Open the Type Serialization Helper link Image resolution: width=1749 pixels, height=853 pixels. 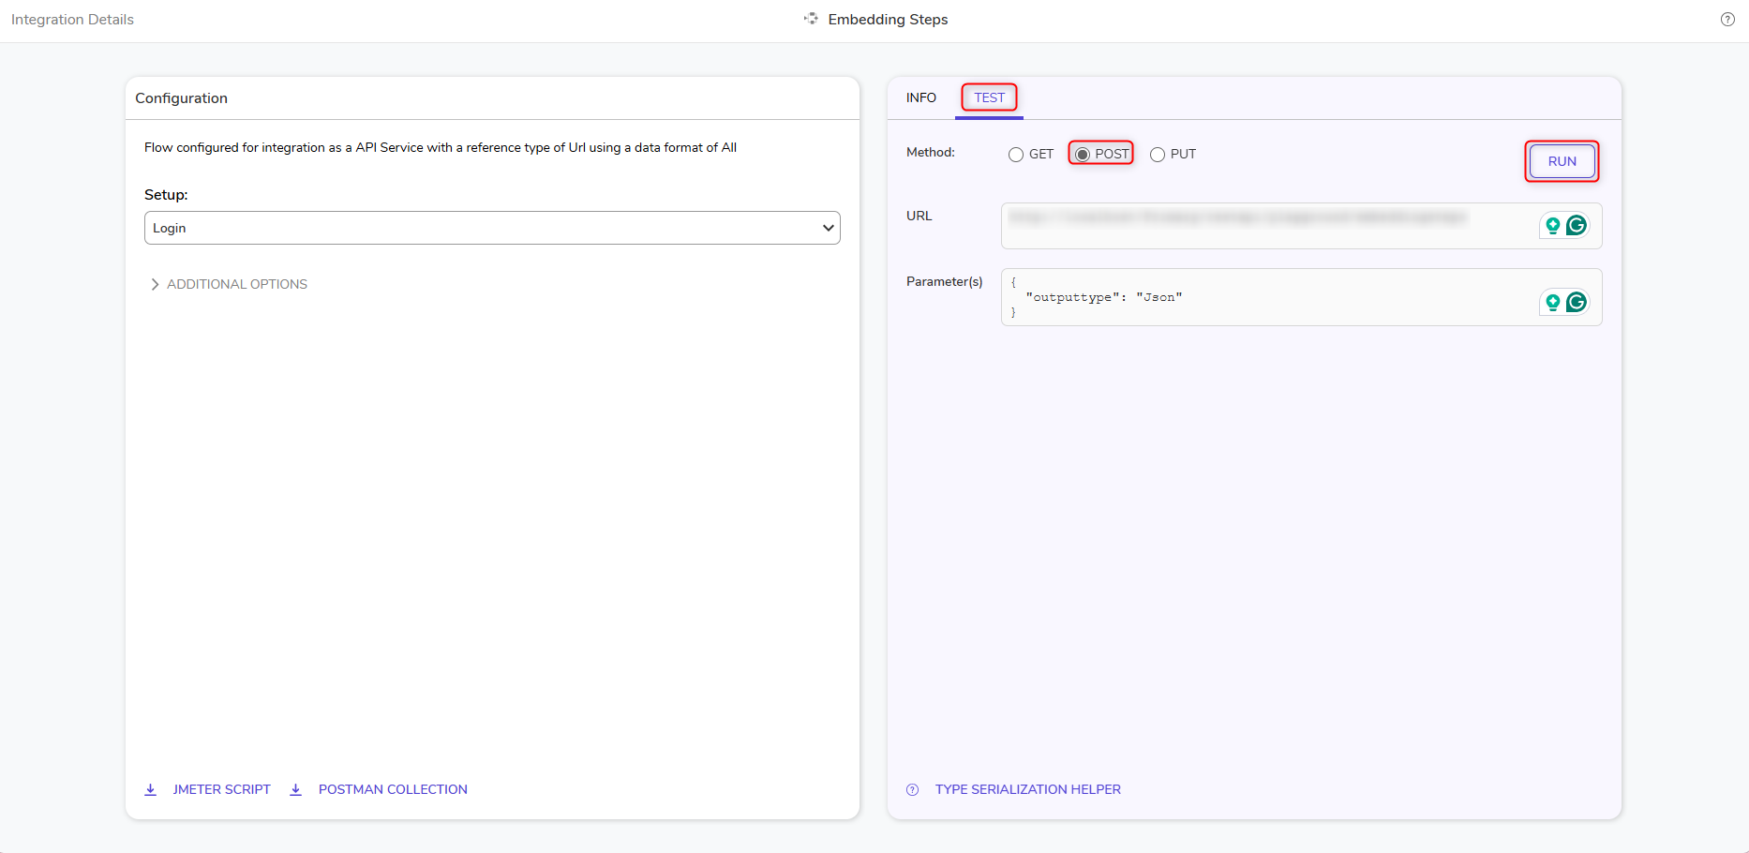click(x=1027, y=789)
